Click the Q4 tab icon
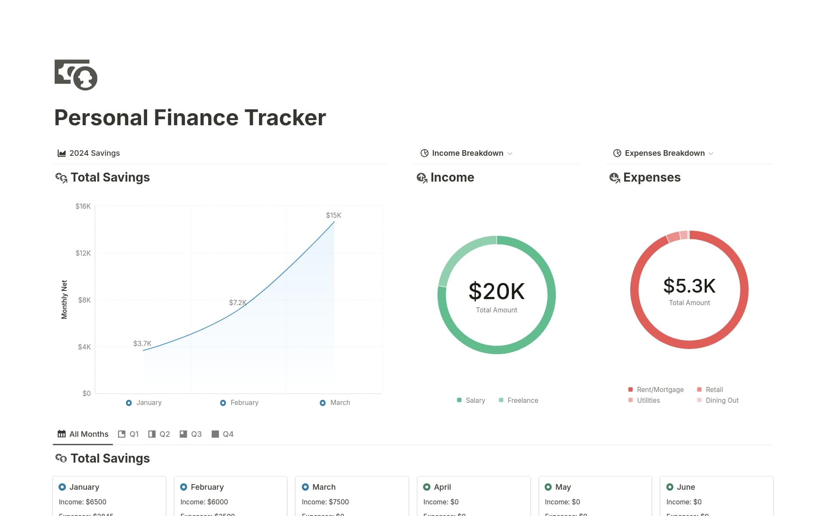The width and height of the screenshot is (826, 516). [x=215, y=434]
